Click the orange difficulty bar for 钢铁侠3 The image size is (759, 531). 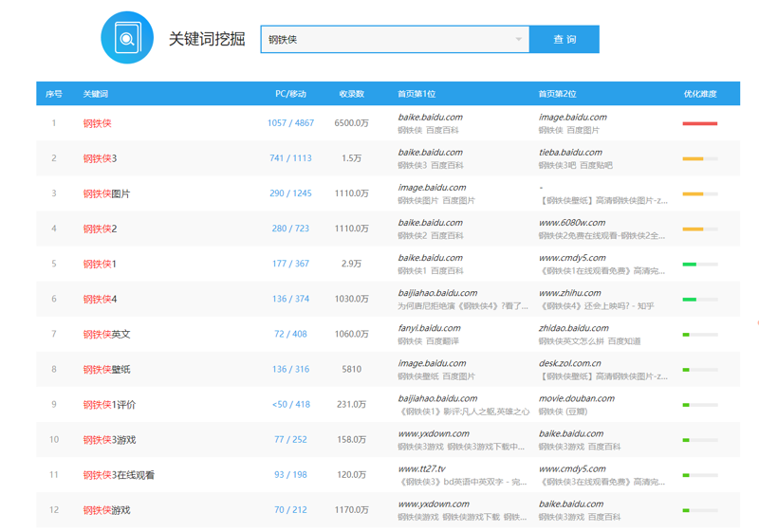[700, 158]
